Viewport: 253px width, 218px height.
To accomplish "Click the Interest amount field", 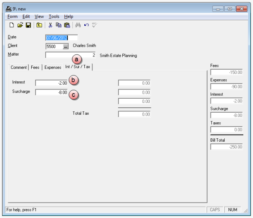I will [51, 83].
